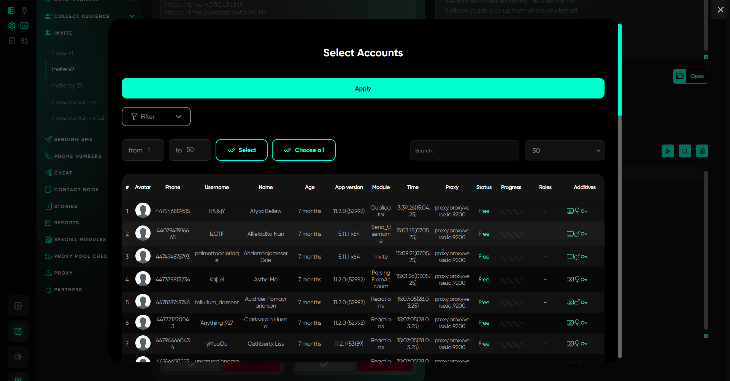Click the Apply button
This screenshot has height=381, width=730.
(x=363, y=89)
